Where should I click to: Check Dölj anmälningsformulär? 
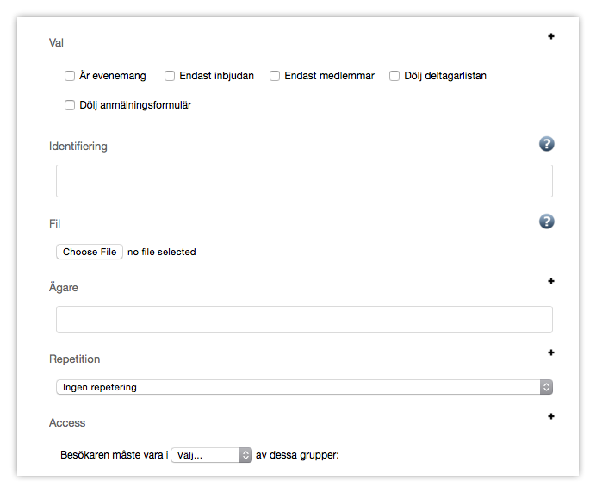pos(70,106)
